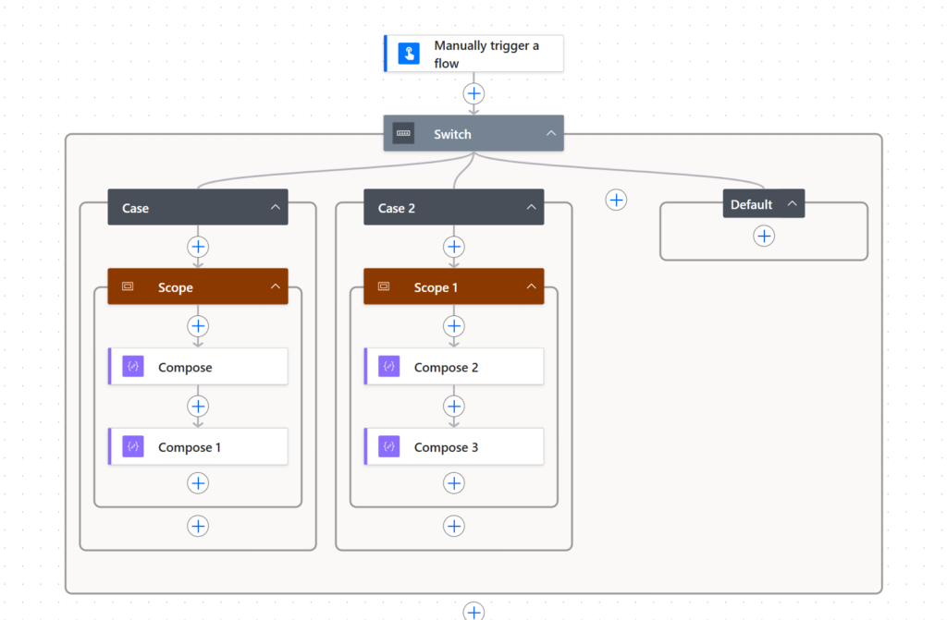This screenshot has height=620, width=947.
Task: Add action below Compose 3 inside Scope 1
Action: pos(453,483)
